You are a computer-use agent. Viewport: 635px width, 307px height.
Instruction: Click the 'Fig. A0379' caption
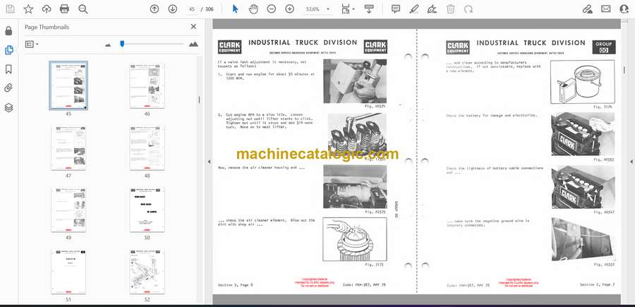pyautogui.click(x=375, y=212)
